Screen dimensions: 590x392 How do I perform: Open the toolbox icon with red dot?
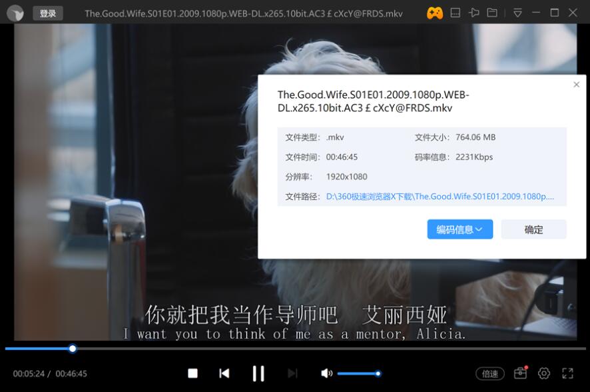[521, 373]
